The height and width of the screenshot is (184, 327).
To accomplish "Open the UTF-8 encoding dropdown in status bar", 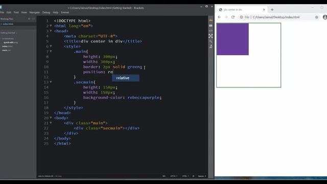I will tap(174, 176).
